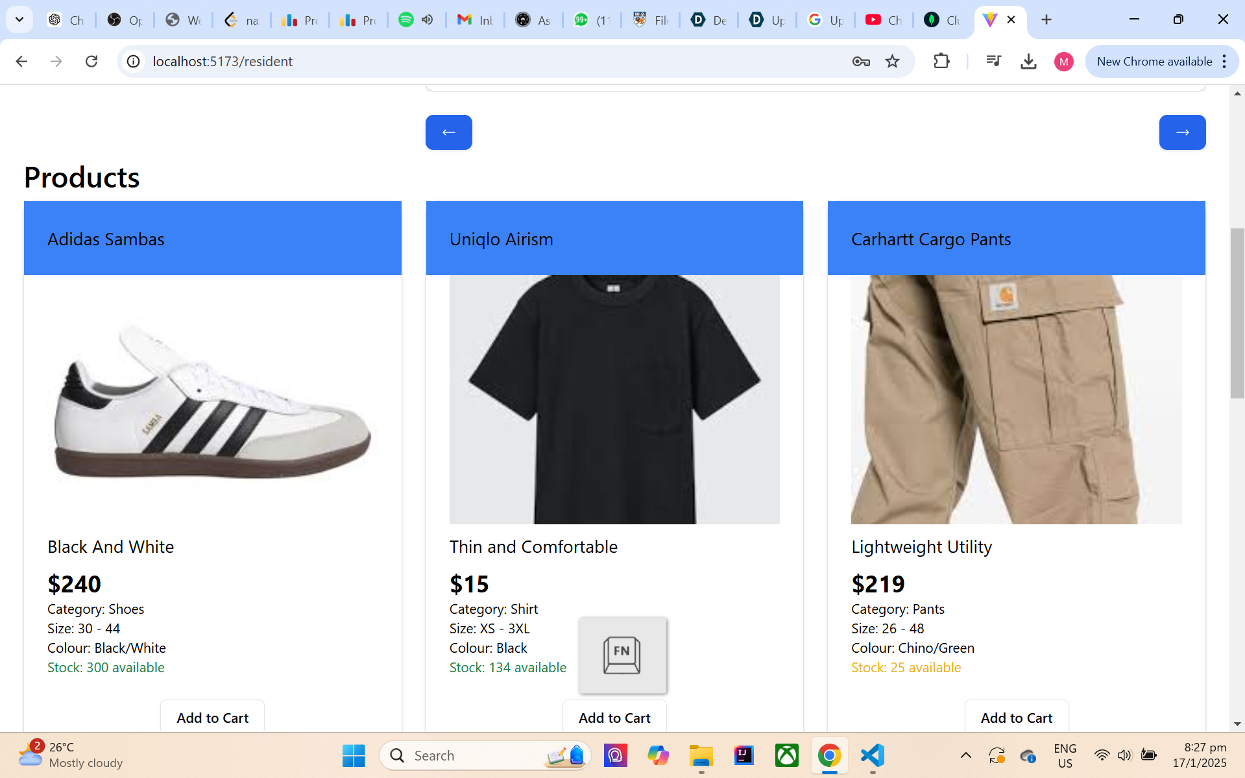Open the Chrome three-dot menu
The image size is (1245, 778).
point(1224,61)
